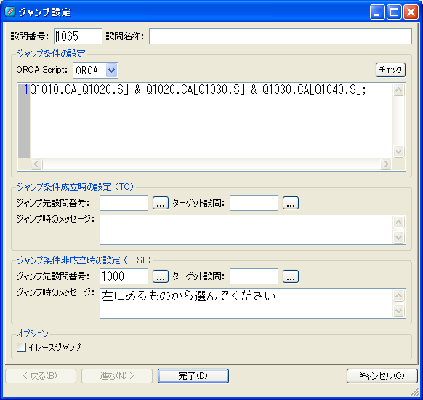Maximize the ジャンプ設定 window

click(394, 12)
